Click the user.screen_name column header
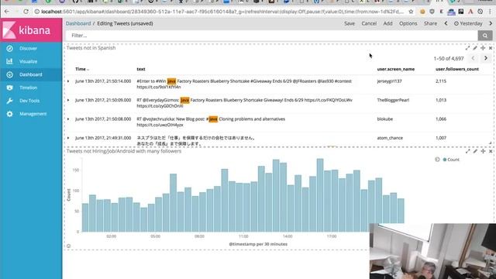 [x=395, y=69]
